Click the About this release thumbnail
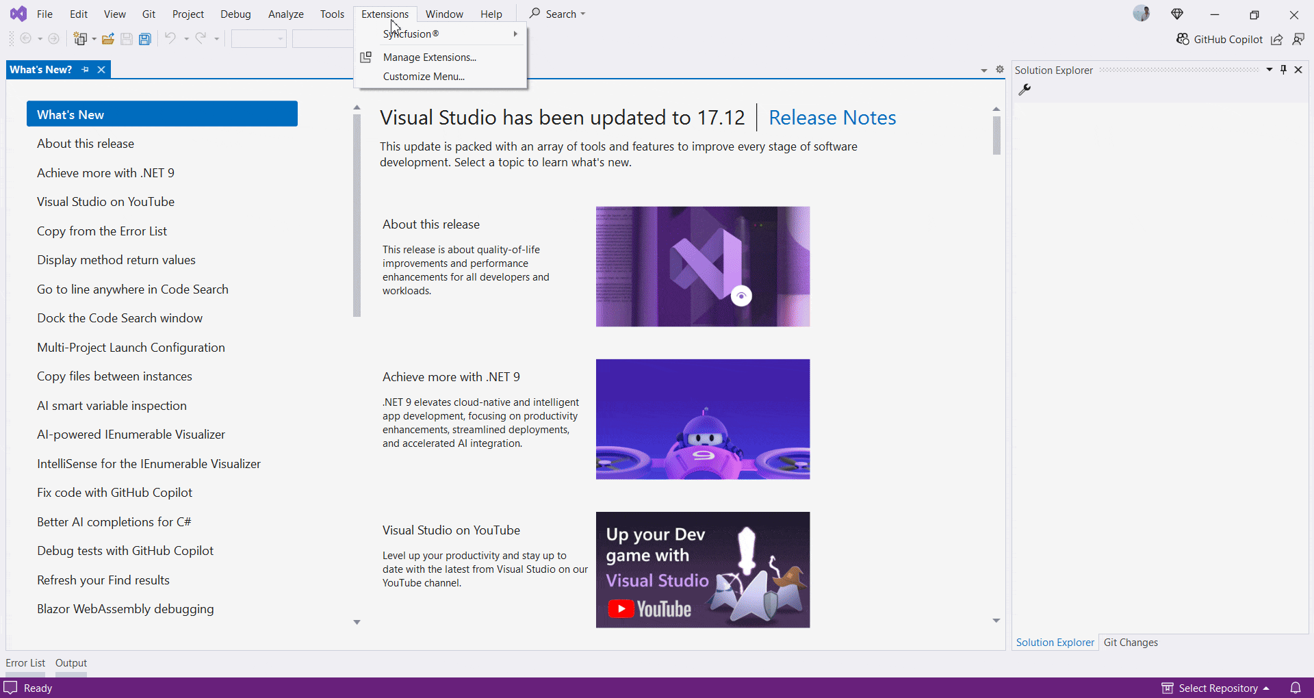 pos(703,266)
